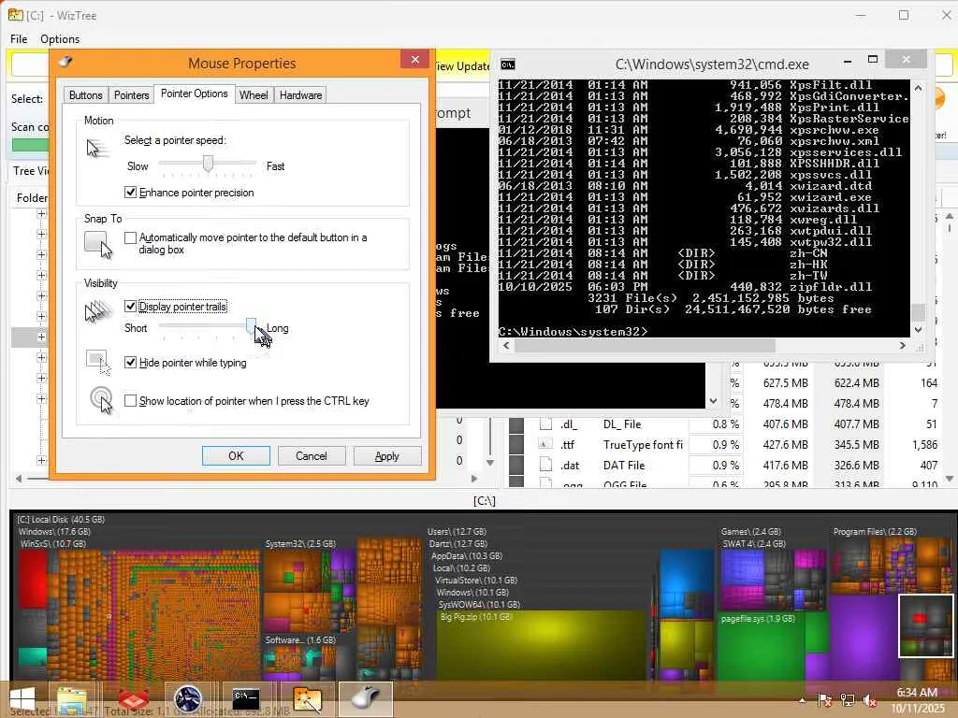Click scroll-up arrow of cmd.exe vertical scrollbar

click(917, 88)
